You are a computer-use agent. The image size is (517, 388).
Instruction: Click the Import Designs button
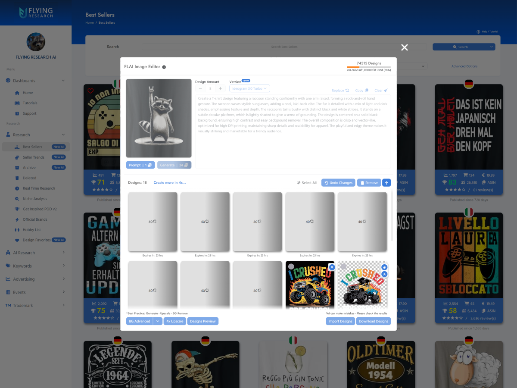(x=340, y=321)
